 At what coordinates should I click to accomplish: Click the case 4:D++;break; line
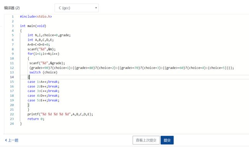43,96
